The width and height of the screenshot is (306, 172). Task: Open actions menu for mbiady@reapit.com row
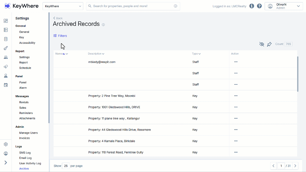point(236,62)
